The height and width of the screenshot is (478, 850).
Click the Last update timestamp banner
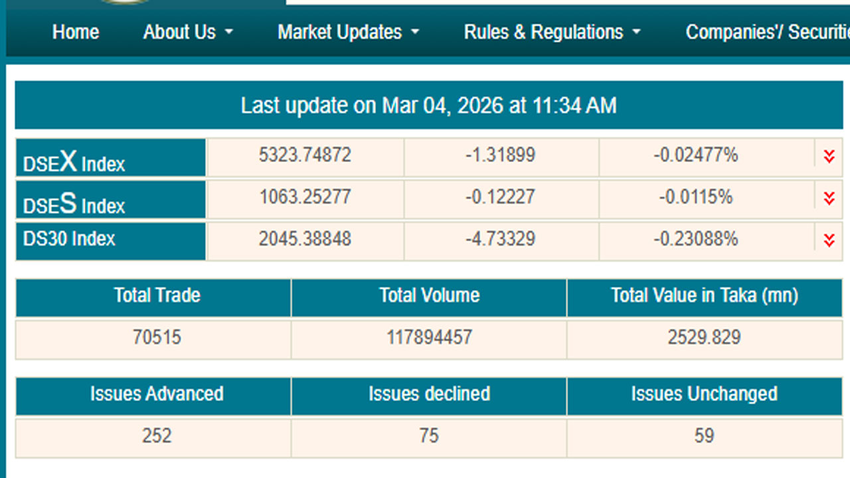pyautogui.click(x=428, y=105)
